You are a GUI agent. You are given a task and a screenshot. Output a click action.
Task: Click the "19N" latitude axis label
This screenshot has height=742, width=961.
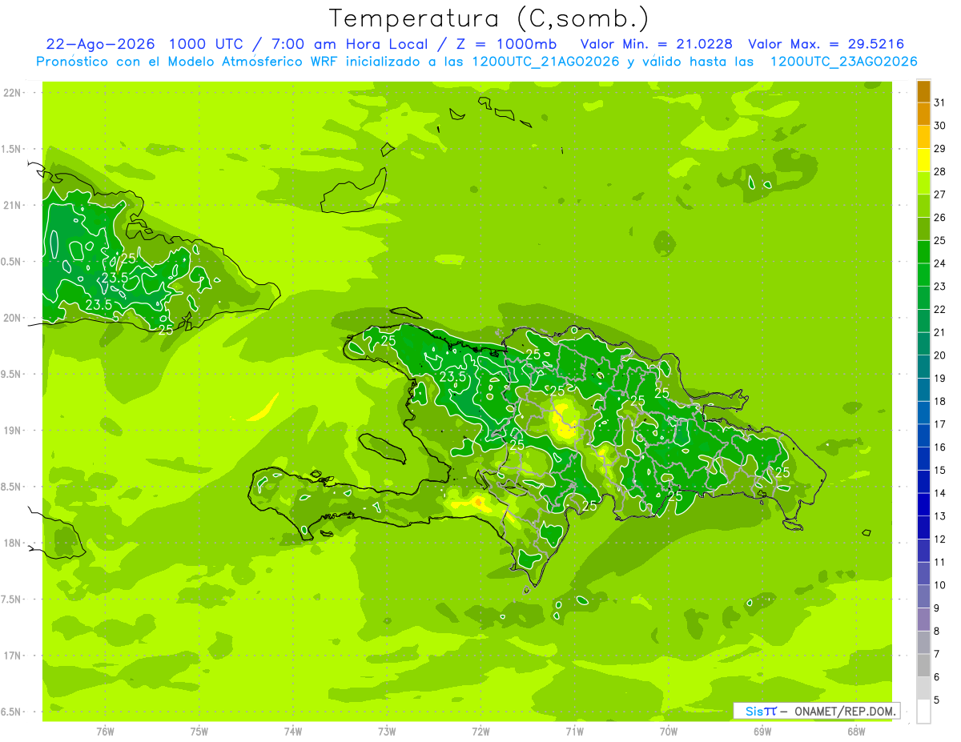(x=11, y=431)
